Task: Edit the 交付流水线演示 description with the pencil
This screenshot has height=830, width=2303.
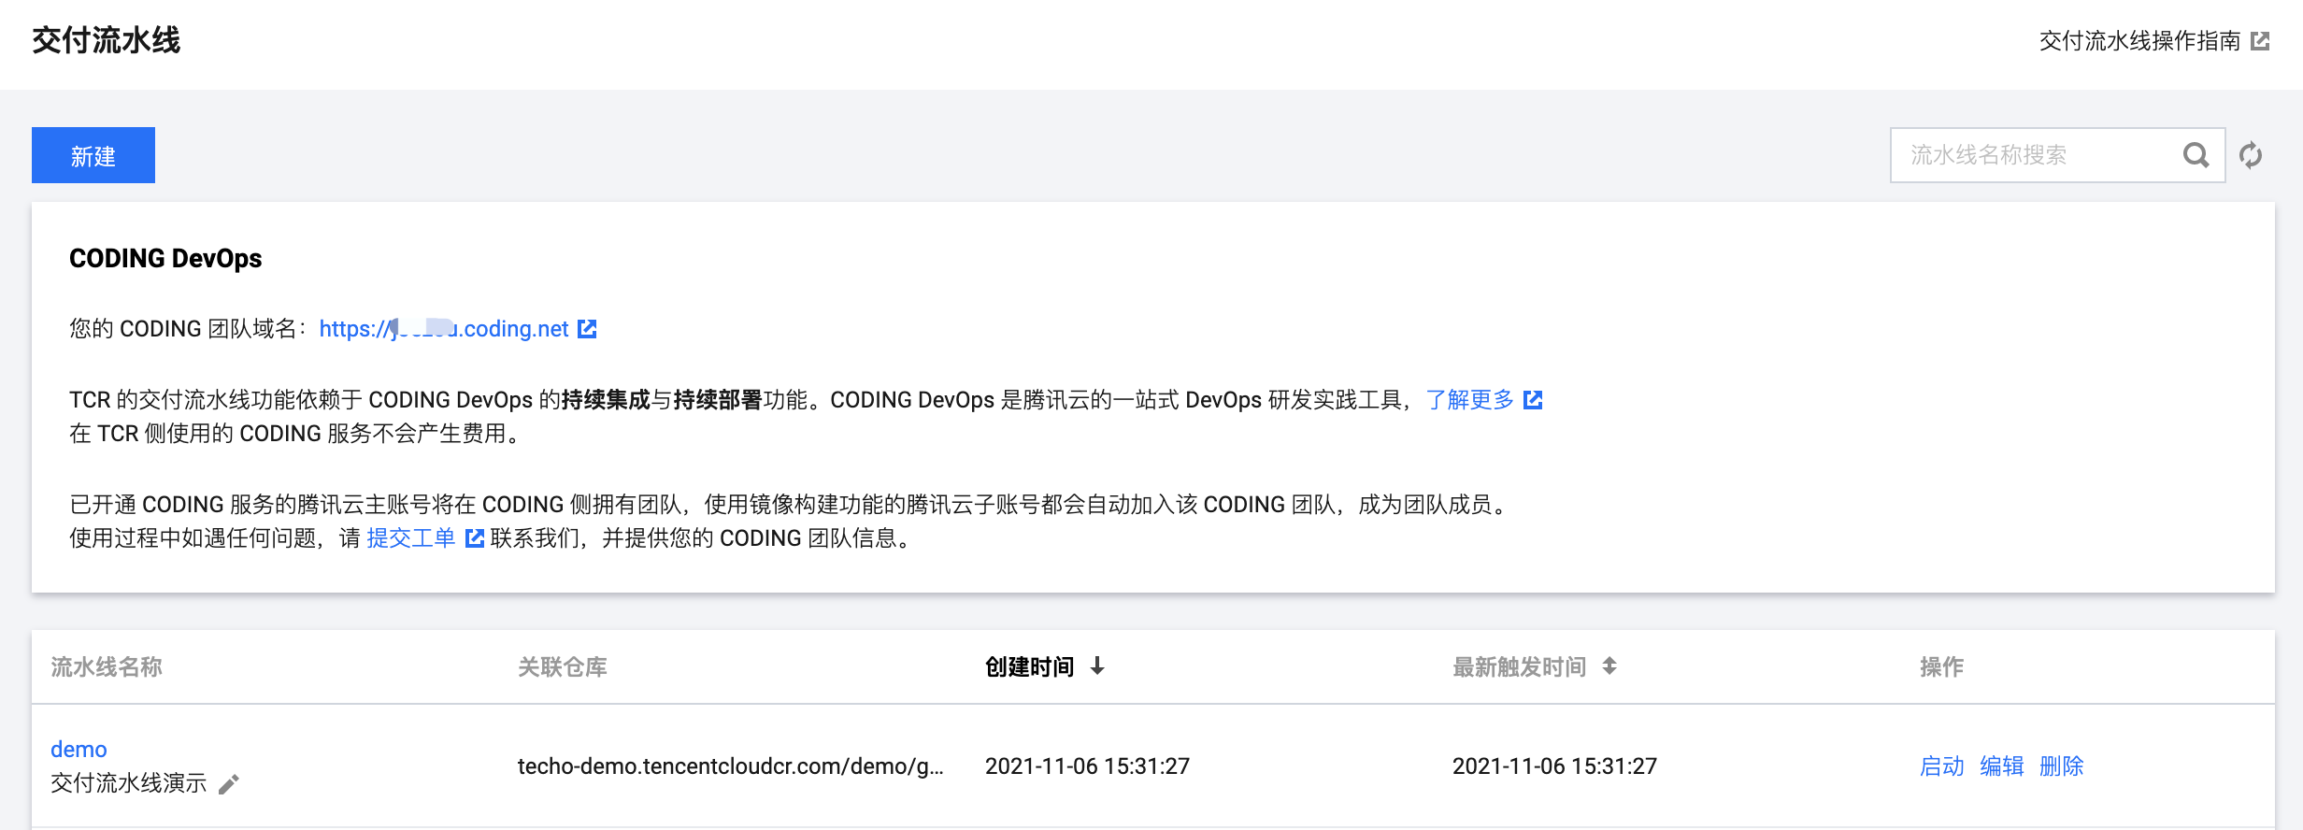Action: 229,784
